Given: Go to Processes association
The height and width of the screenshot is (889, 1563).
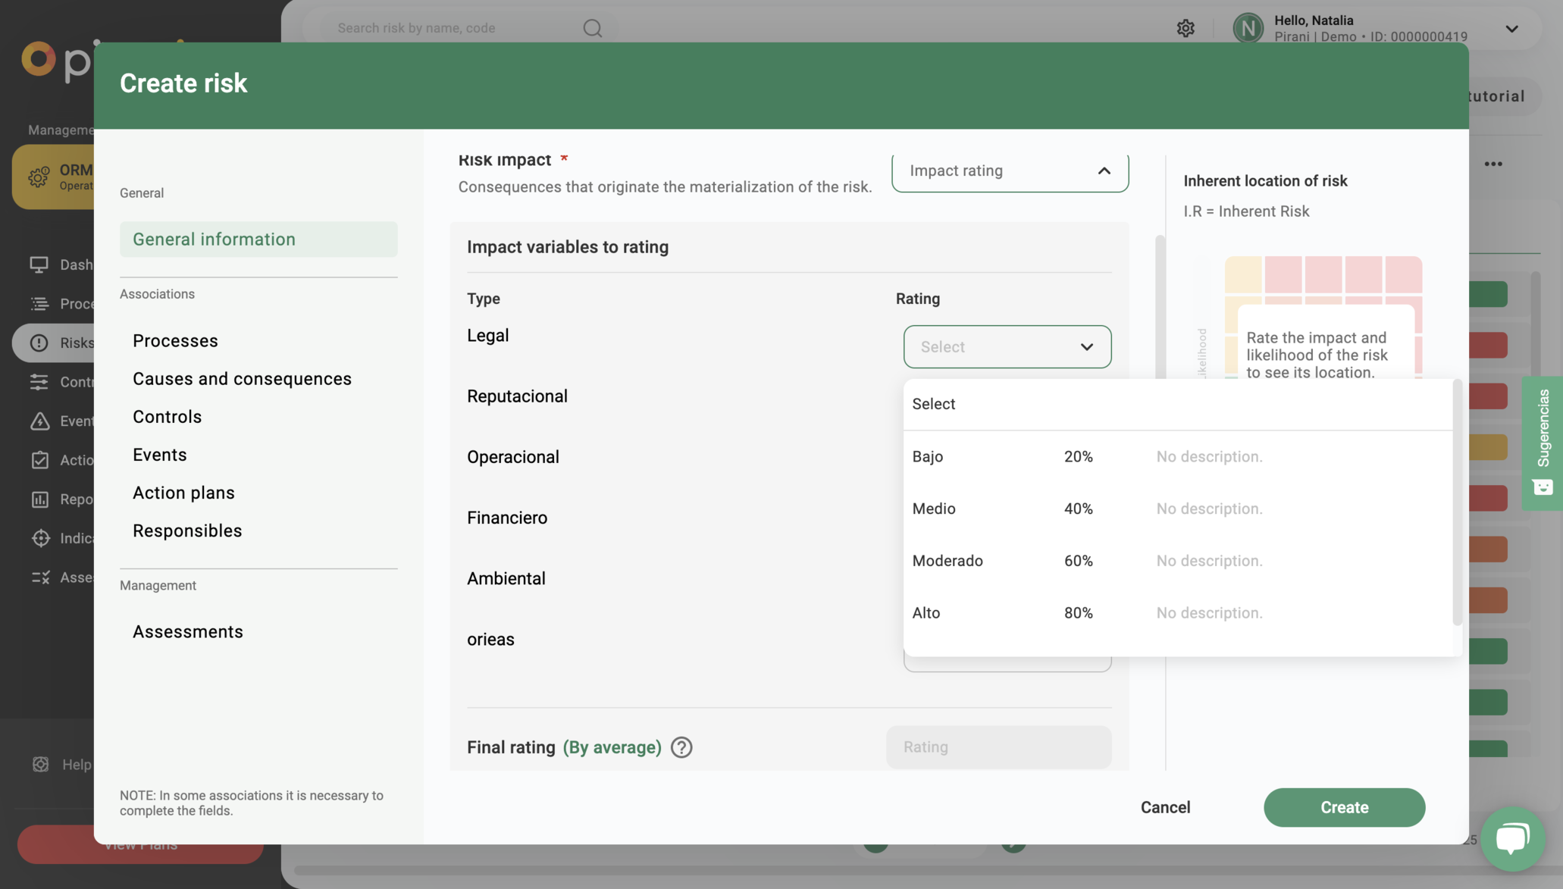Looking at the screenshot, I should coord(175,341).
